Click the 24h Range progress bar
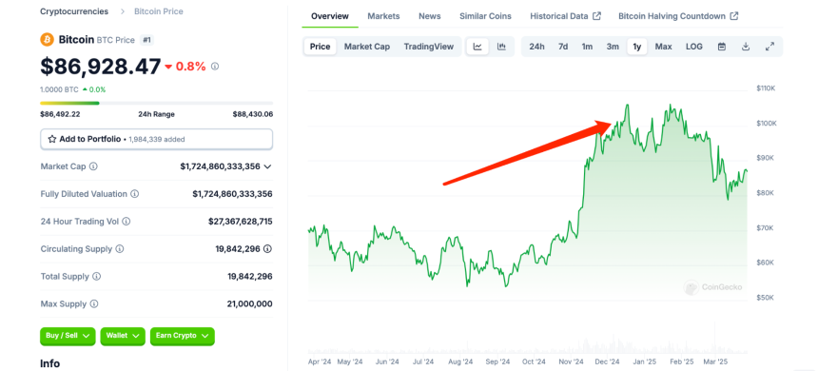818x371 pixels. [157, 104]
